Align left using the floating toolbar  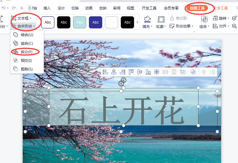coord(105,72)
